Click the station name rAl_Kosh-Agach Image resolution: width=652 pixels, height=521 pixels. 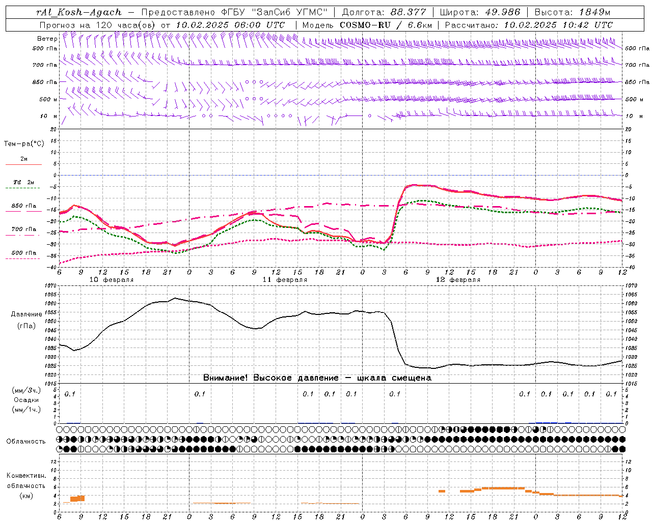tap(79, 12)
